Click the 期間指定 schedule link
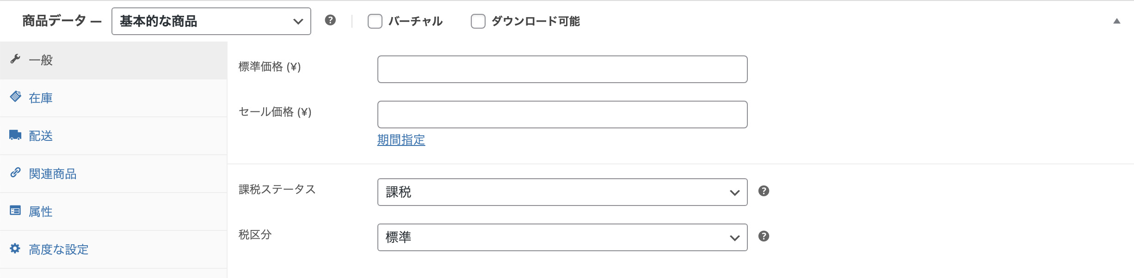Image resolution: width=1134 pixels, height=278 pixels. tap(401, 140)
